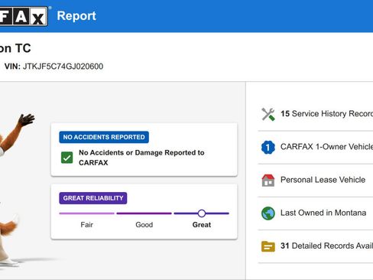Click the Good segment of reliability bar

(144, 213)
